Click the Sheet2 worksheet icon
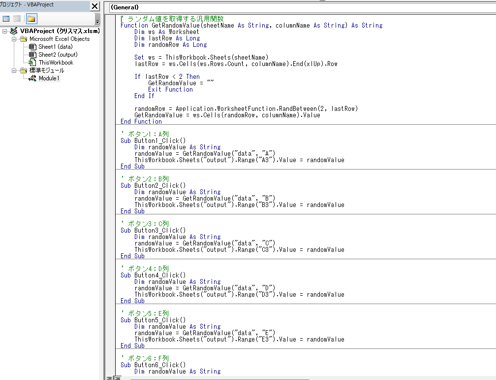 32,55
